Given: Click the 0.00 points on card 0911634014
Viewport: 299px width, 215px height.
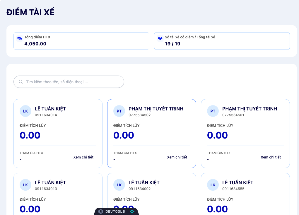Looking at the screenshot, I should [x=30, y=135].
